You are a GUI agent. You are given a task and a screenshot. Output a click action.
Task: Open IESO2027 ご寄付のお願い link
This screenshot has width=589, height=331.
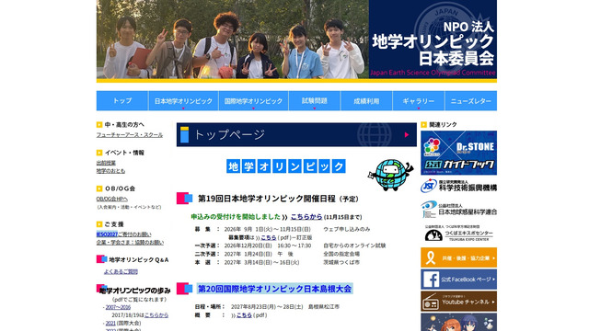[x=124, y=234]
